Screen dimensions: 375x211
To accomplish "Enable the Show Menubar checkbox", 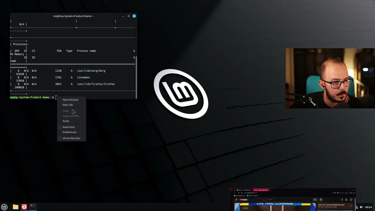I will pos(60,138).
